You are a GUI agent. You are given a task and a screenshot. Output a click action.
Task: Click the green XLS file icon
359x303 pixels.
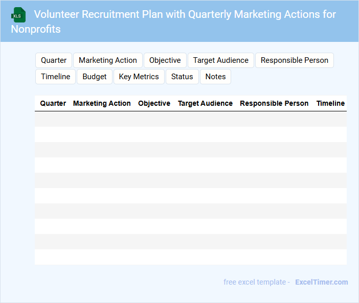coord(18,15)
